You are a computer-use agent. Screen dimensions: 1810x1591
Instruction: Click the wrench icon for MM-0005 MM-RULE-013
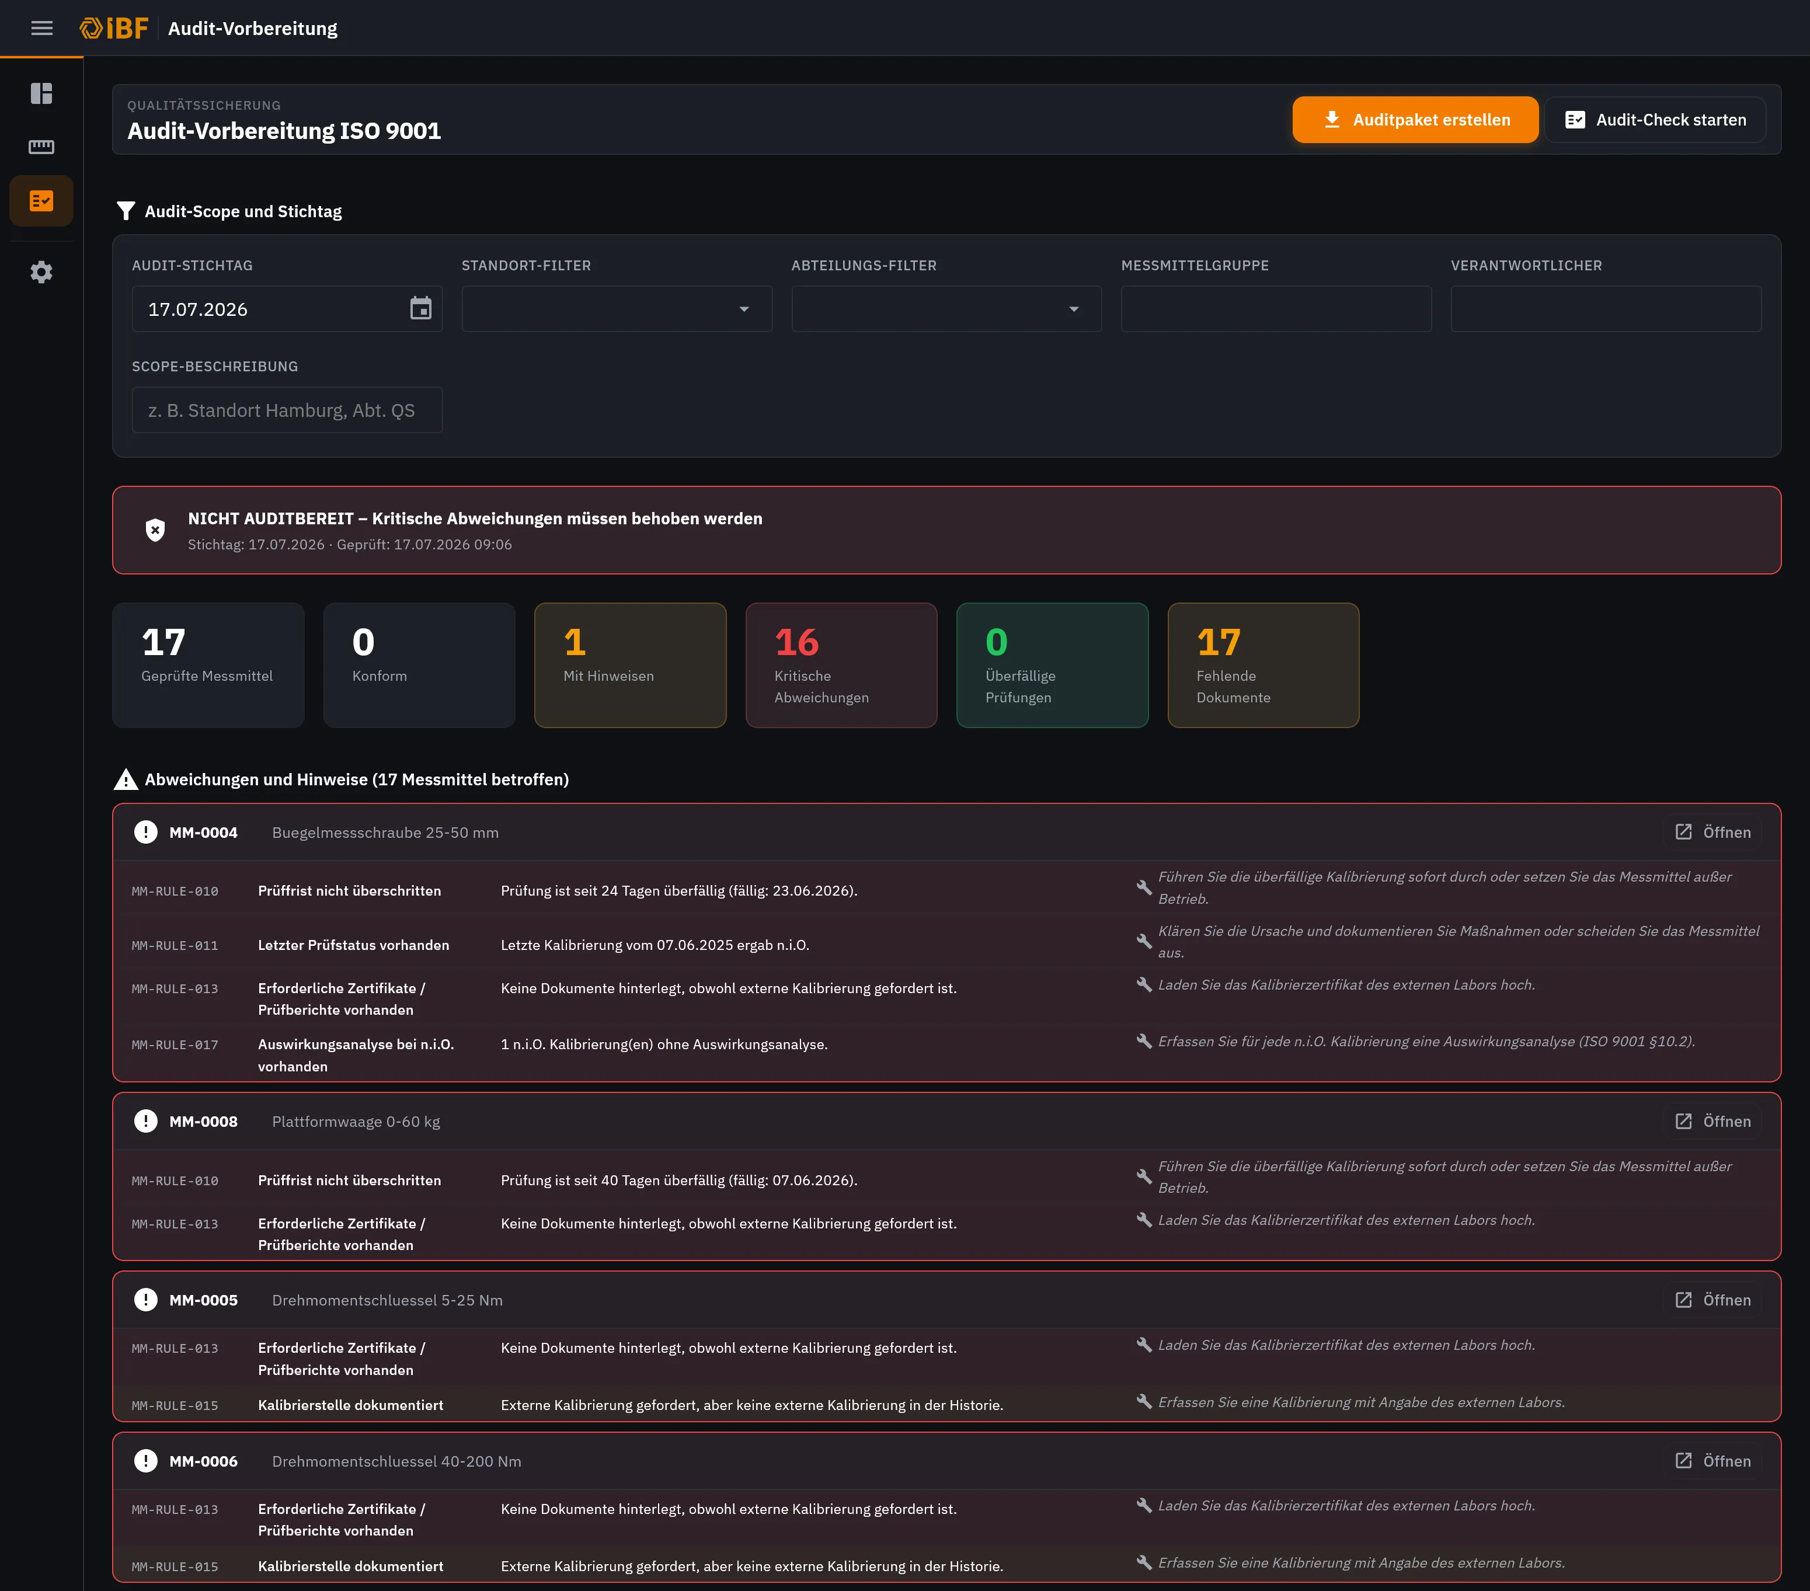[1144, 1345]
